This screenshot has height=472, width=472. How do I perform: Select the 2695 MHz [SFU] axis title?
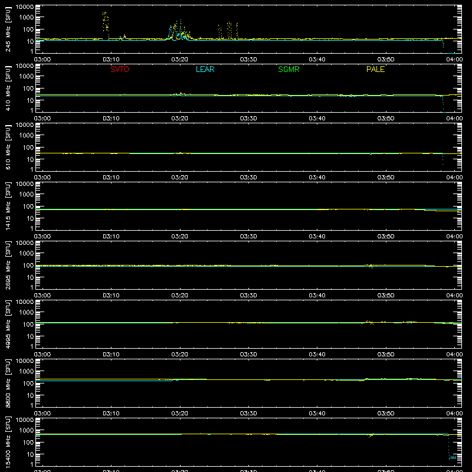tap(8, 265)
